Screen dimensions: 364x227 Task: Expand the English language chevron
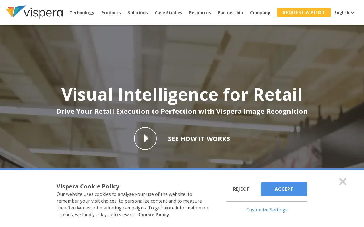coord(353,13)
